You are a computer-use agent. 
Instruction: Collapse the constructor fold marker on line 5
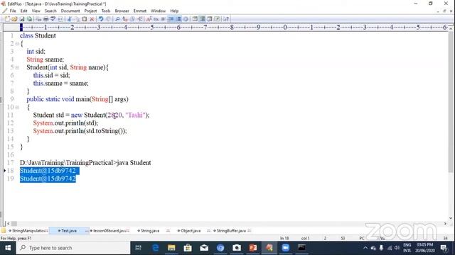17,67
